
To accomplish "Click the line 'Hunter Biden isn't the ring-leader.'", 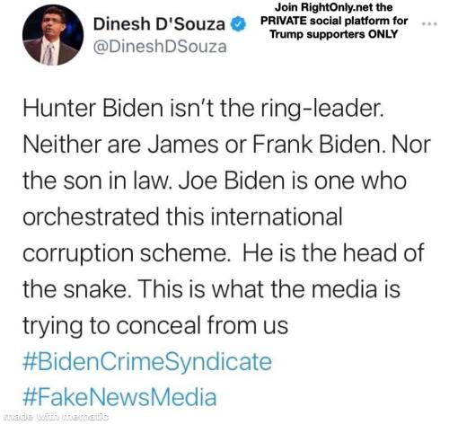I will [203, 108].
